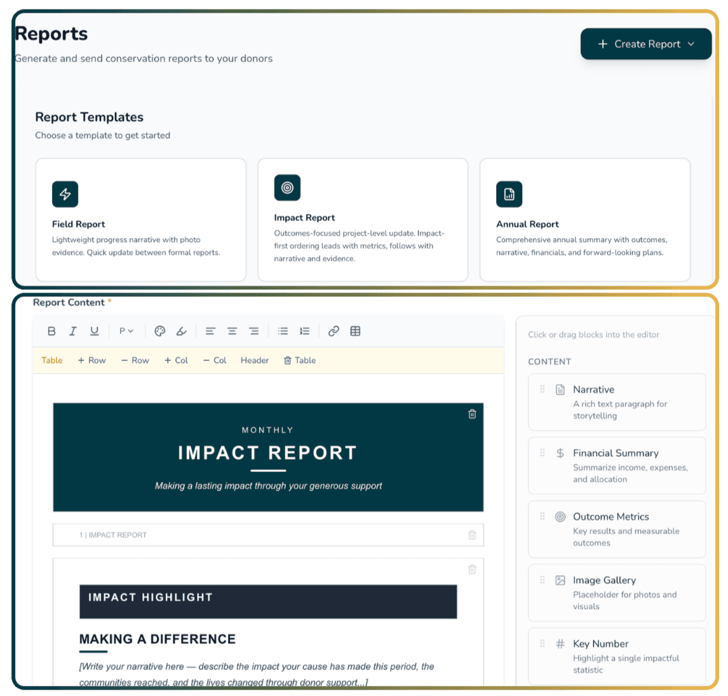
Task: Choose the Field Report template card
Action: click(140, 220)
